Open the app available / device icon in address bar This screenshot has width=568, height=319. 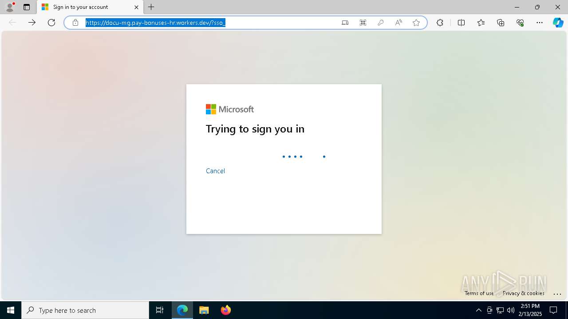(345, 23)
